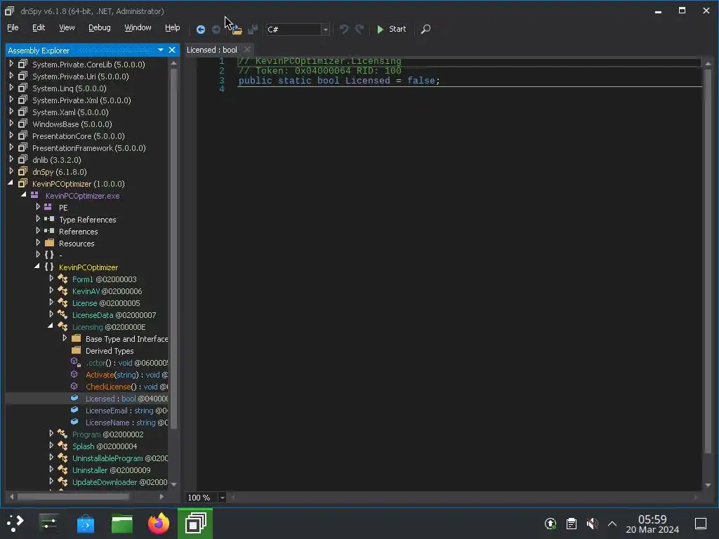Click the navigate forward arrow
719x539 pixels.
pos(216,29)
